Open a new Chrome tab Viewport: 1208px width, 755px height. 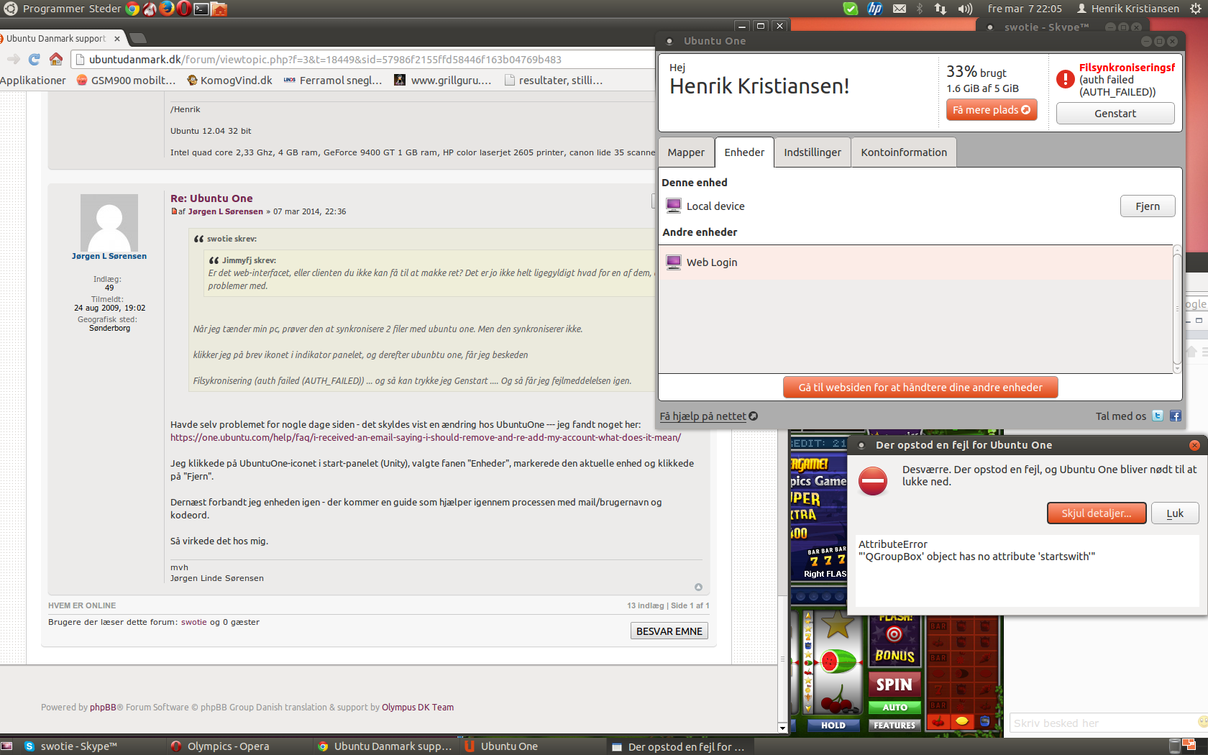[x=139, y=38]
